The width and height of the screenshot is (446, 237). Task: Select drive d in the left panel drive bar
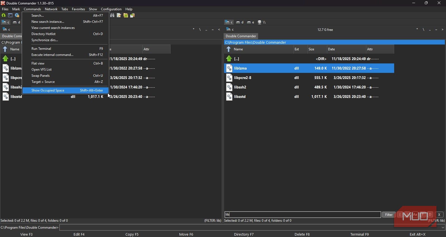click(16, 22)
